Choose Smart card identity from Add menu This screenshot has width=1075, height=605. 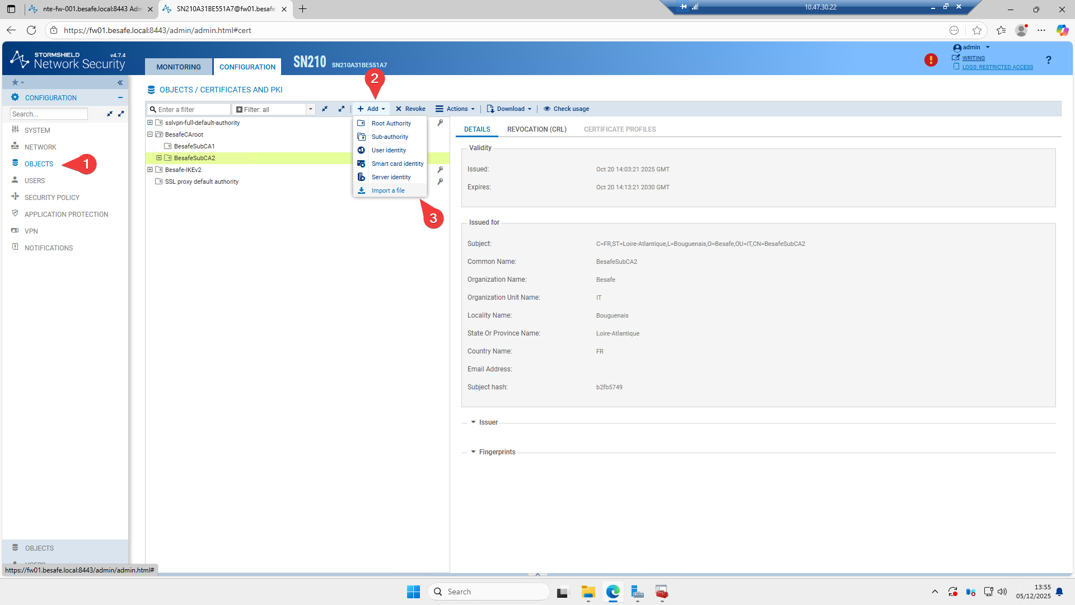coord(390,164)
